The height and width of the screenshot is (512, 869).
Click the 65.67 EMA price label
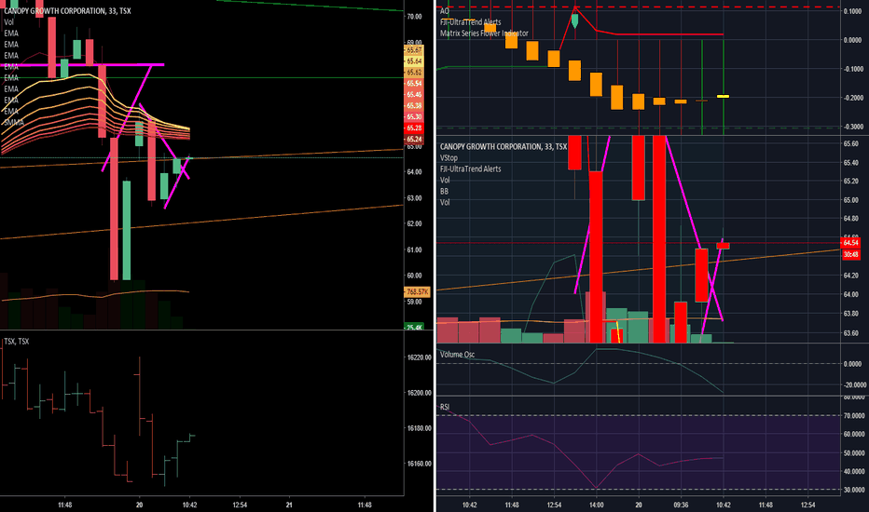(x=414, y=50)
